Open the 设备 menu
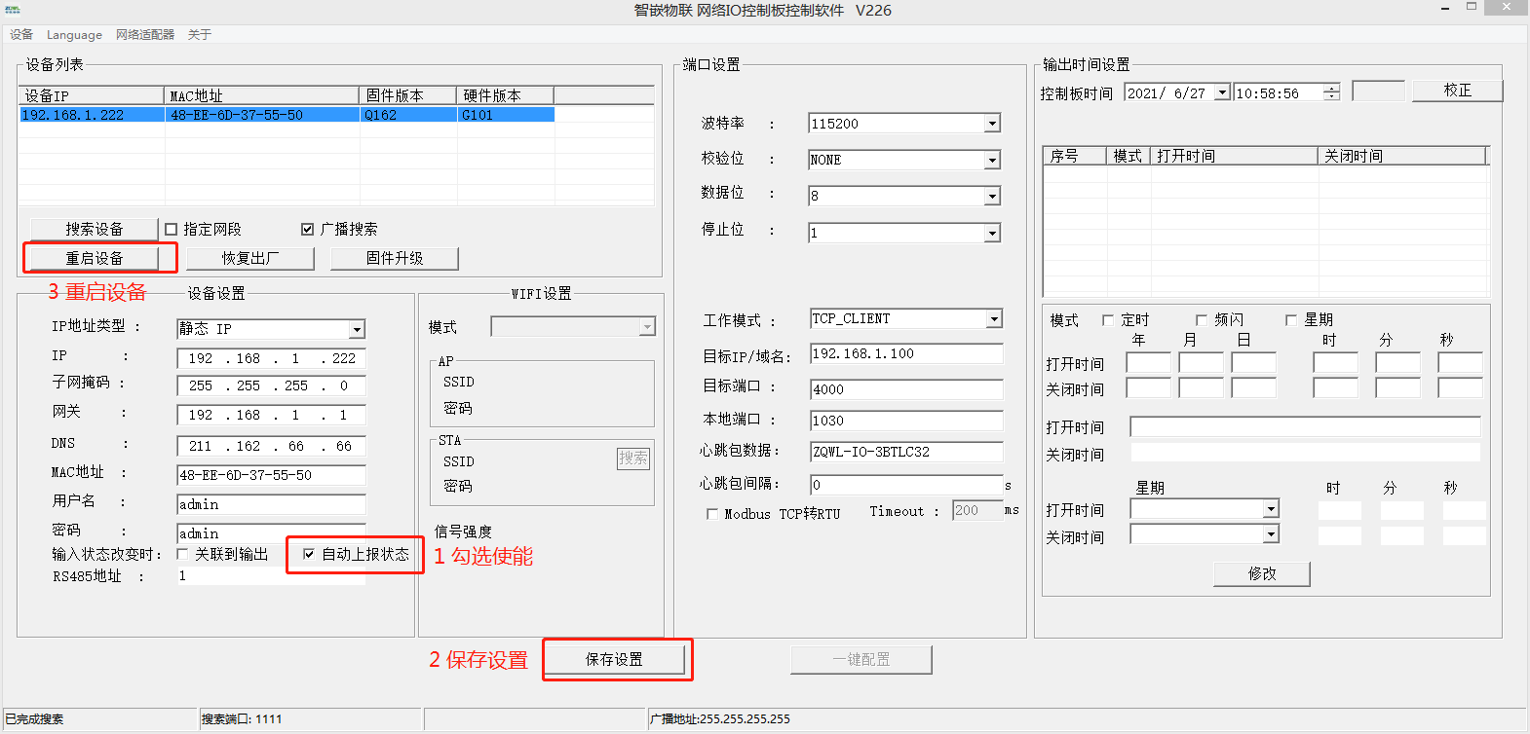Screen dimensions: 1530x734 pos(21,35)
